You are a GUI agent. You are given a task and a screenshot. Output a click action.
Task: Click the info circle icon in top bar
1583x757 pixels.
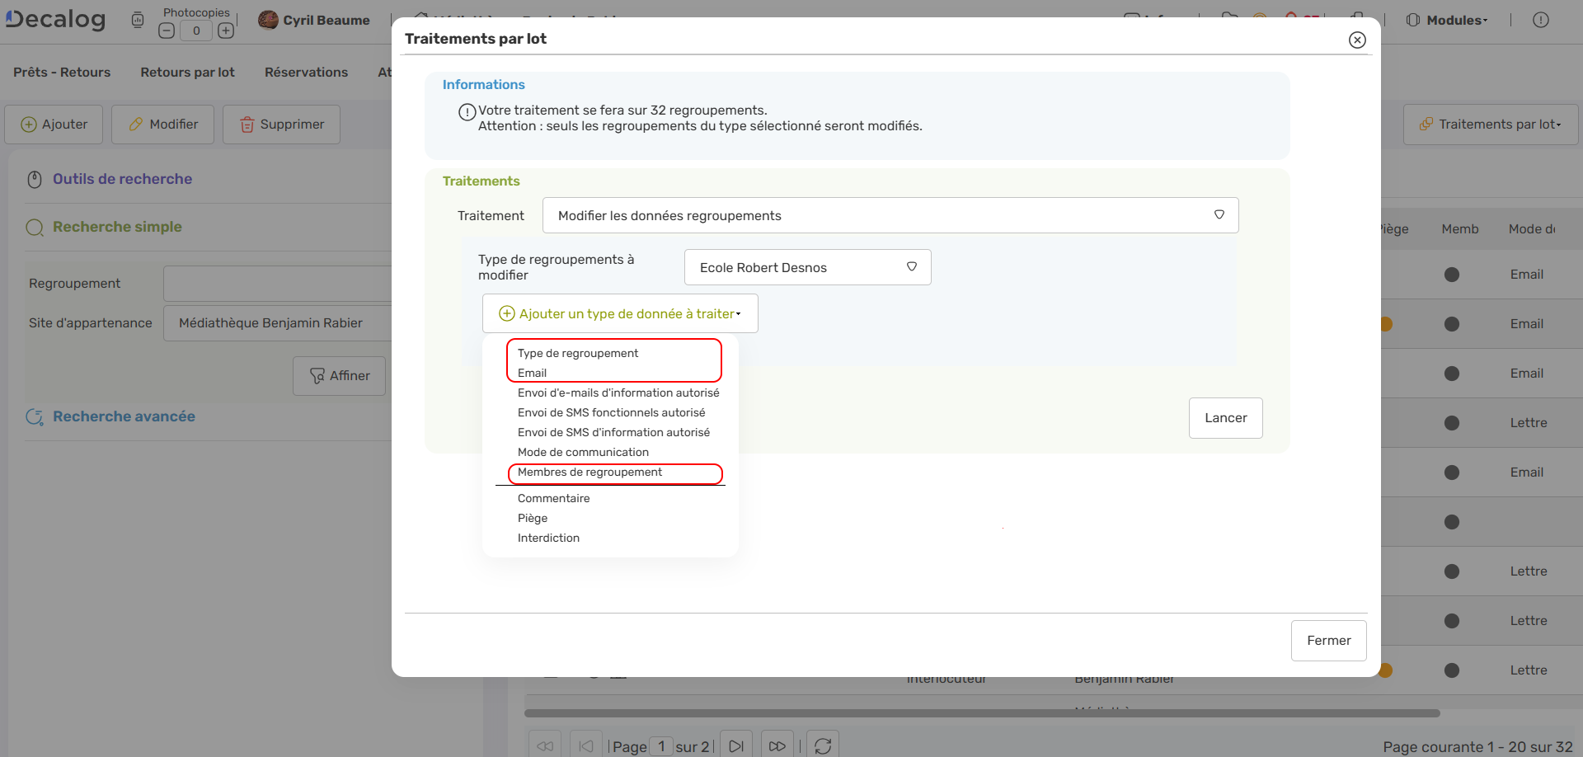1541,20
